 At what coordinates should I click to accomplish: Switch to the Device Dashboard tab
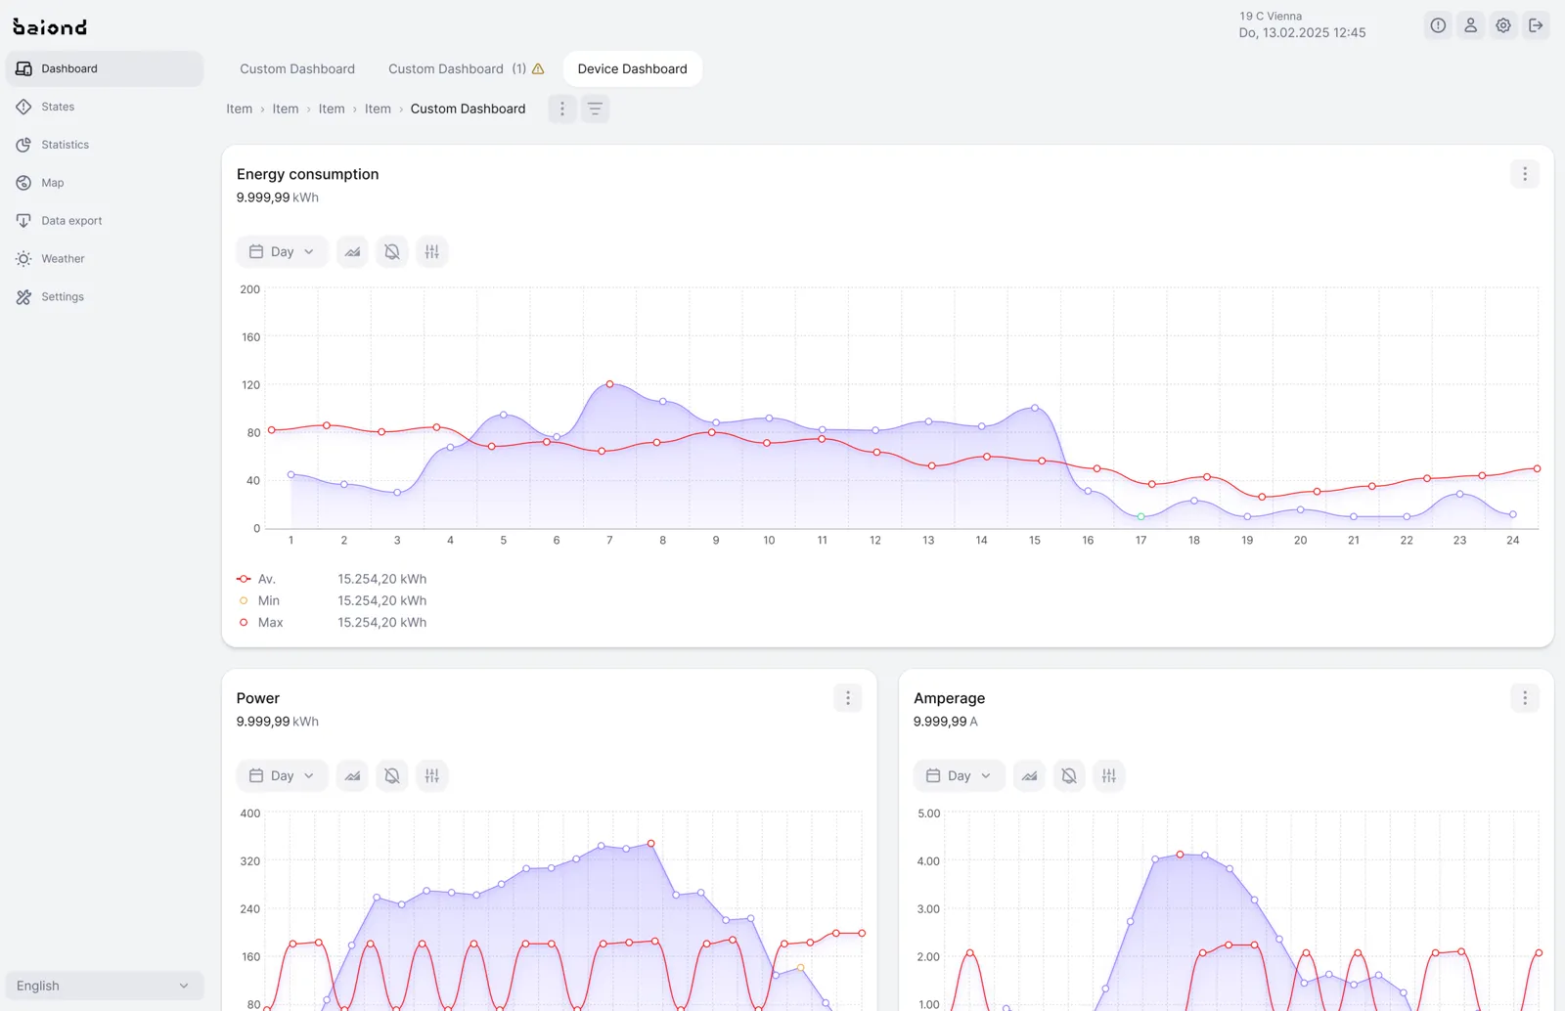[x=633, y=68]
